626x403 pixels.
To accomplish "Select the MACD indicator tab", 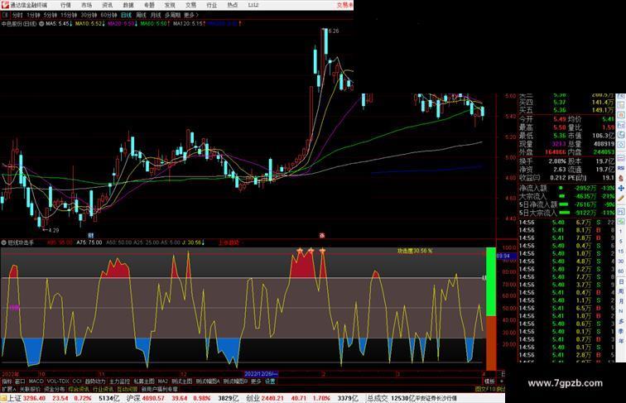I will click(x=36, y=381).
